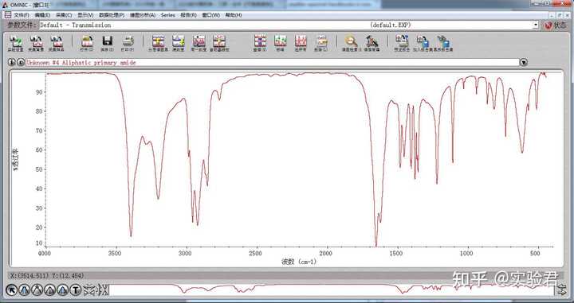Open the 数据处理(P) menu

(x=112, y=15)
